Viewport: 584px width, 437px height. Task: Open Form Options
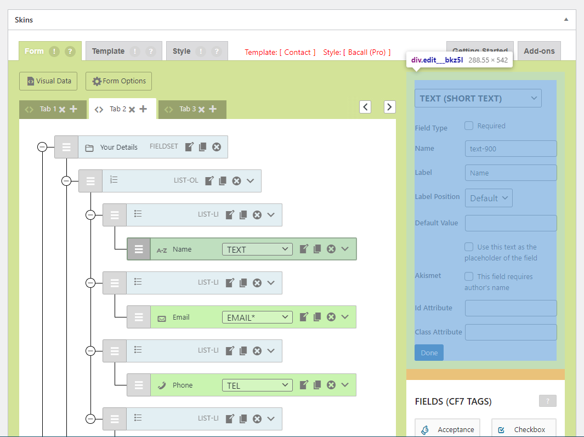tap(118, 81)
